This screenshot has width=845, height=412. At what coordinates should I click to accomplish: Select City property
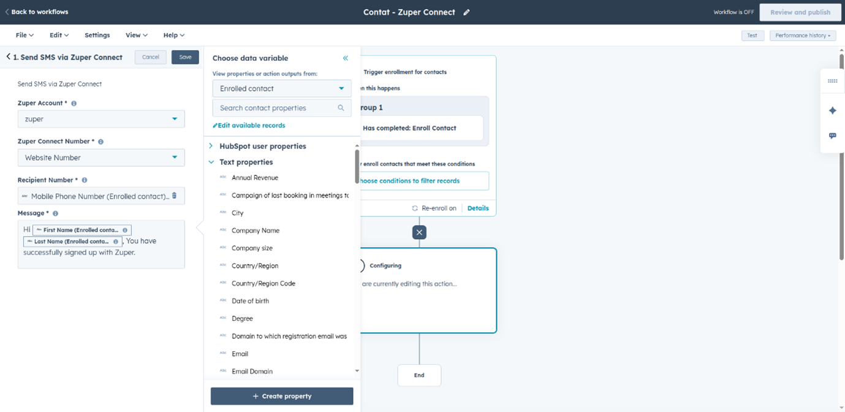238,213
